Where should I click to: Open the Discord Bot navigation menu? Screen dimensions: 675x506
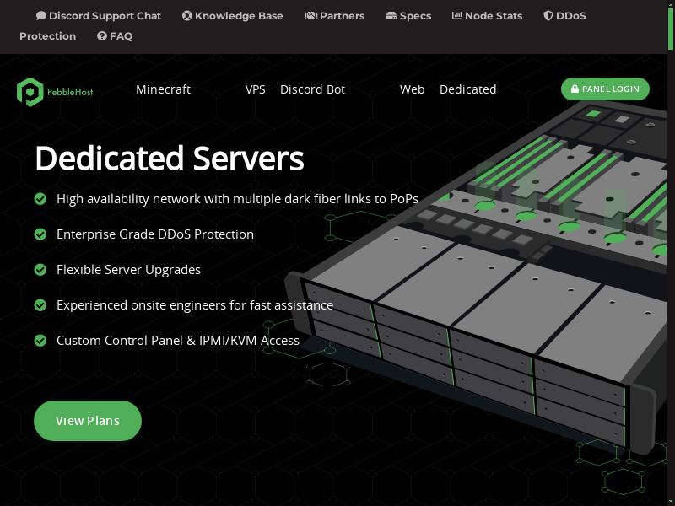[312, 89]
